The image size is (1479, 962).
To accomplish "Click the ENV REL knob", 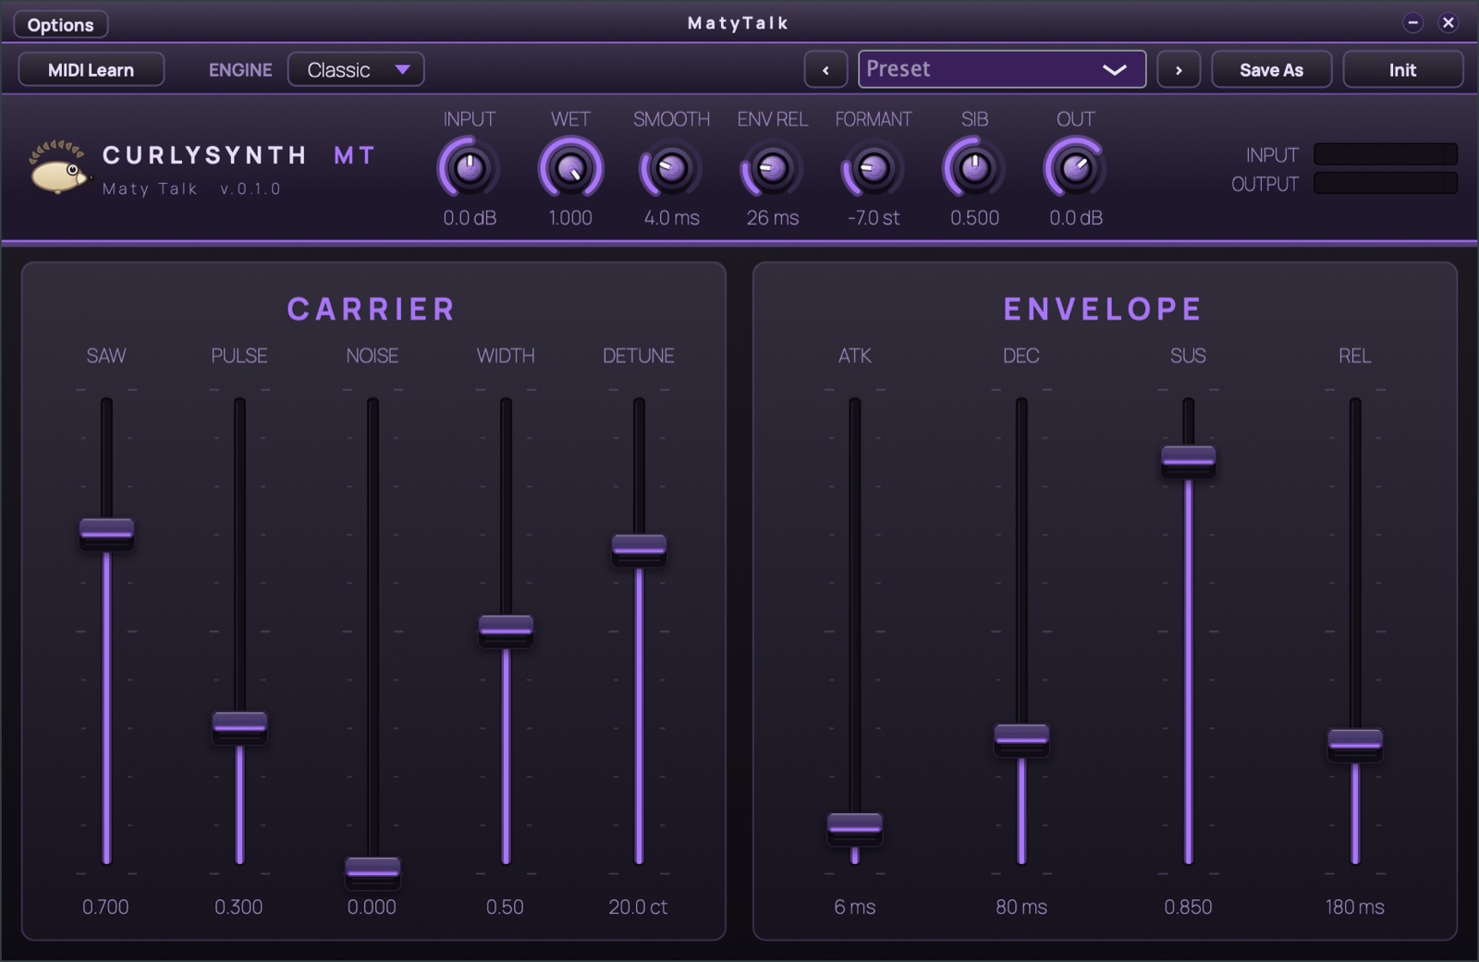I will pos(772,168).
